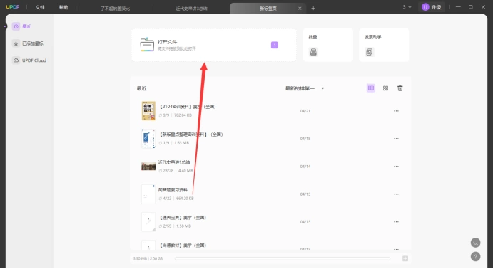Open more options for 简答题复习资料 file
Screen dimensions: 493x269
tap(396, 194)
